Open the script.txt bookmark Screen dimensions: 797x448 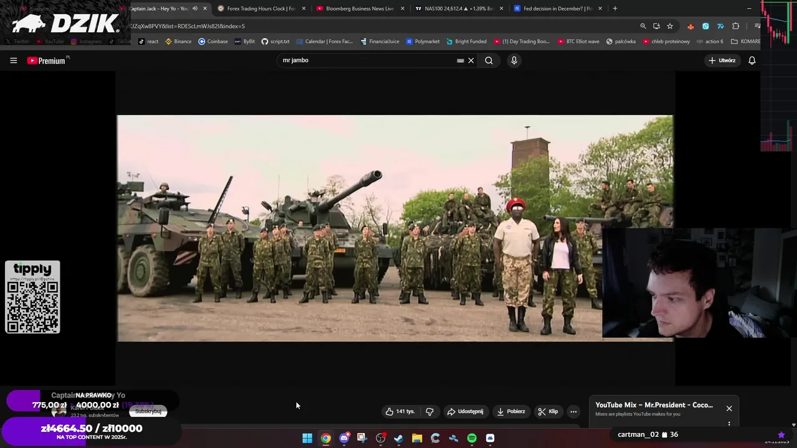[275, 42]
